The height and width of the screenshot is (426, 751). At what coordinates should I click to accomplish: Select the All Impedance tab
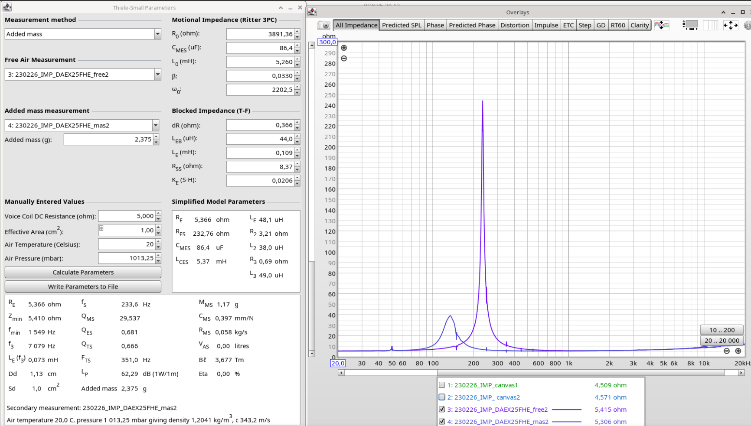point(356,25)
